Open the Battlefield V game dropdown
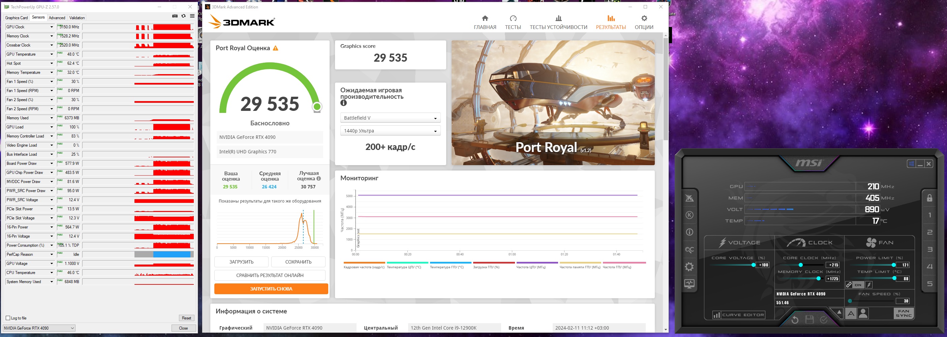Image resolution: width=947 pixels, height=337 pixels. 390,118
